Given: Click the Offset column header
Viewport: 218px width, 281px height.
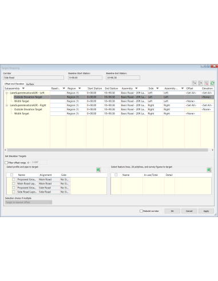Looking at the screenshot, I should (x=193, y=89).
